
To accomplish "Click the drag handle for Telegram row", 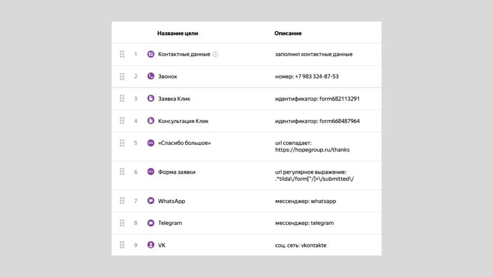I will click(x=122, y=223).
